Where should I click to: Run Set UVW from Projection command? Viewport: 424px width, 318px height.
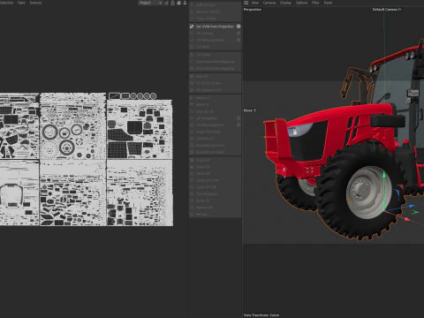(x=215, y=26)
